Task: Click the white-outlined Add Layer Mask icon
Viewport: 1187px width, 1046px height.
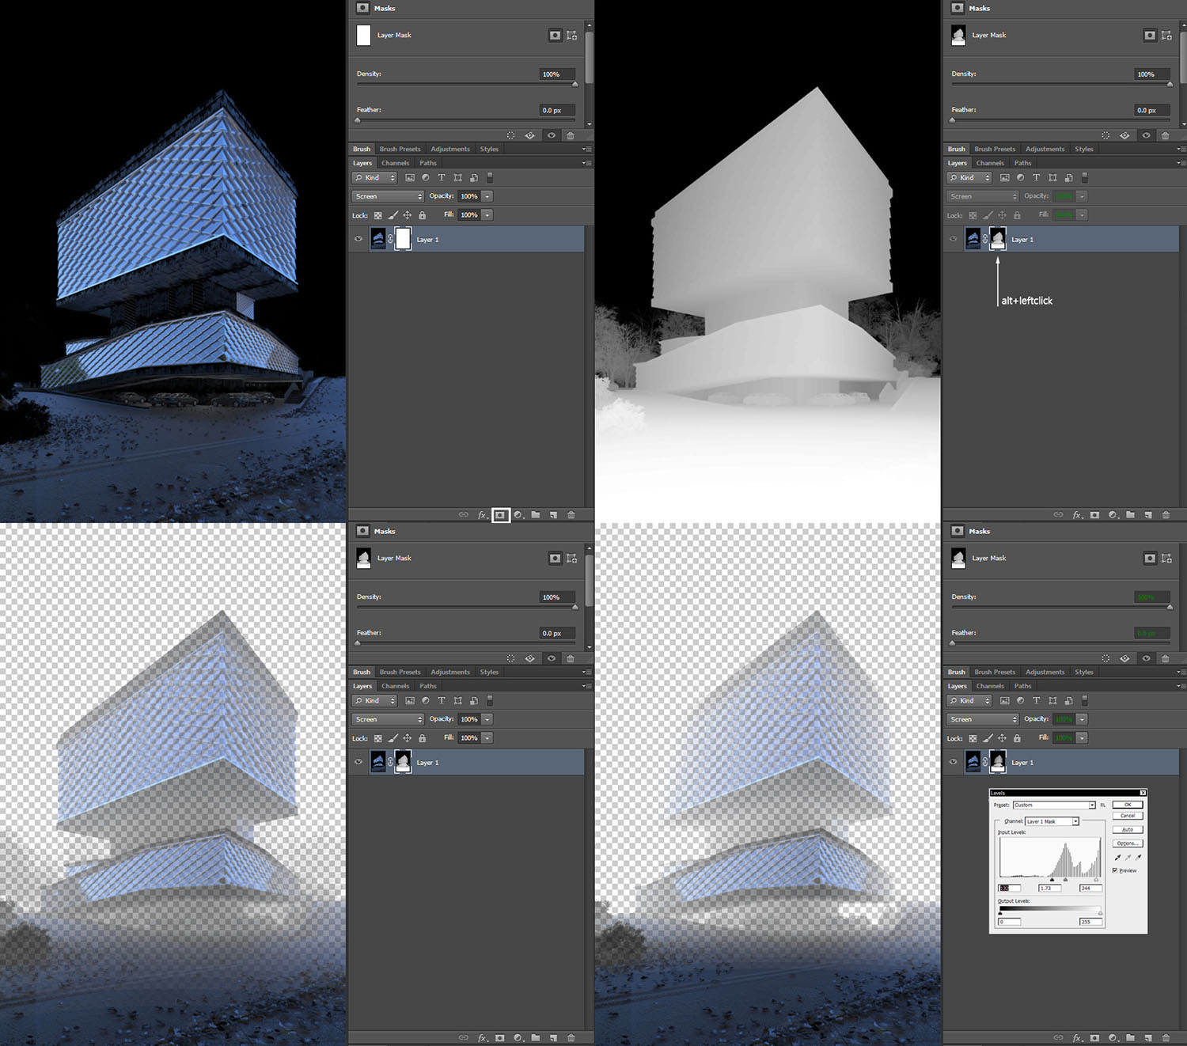Action: point(500,515)
